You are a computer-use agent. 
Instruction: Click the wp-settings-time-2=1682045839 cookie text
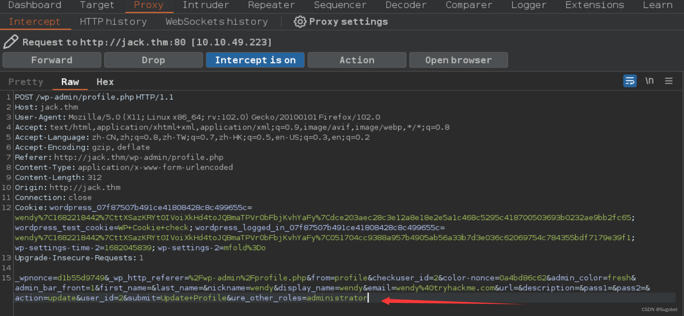pos(83,248)
